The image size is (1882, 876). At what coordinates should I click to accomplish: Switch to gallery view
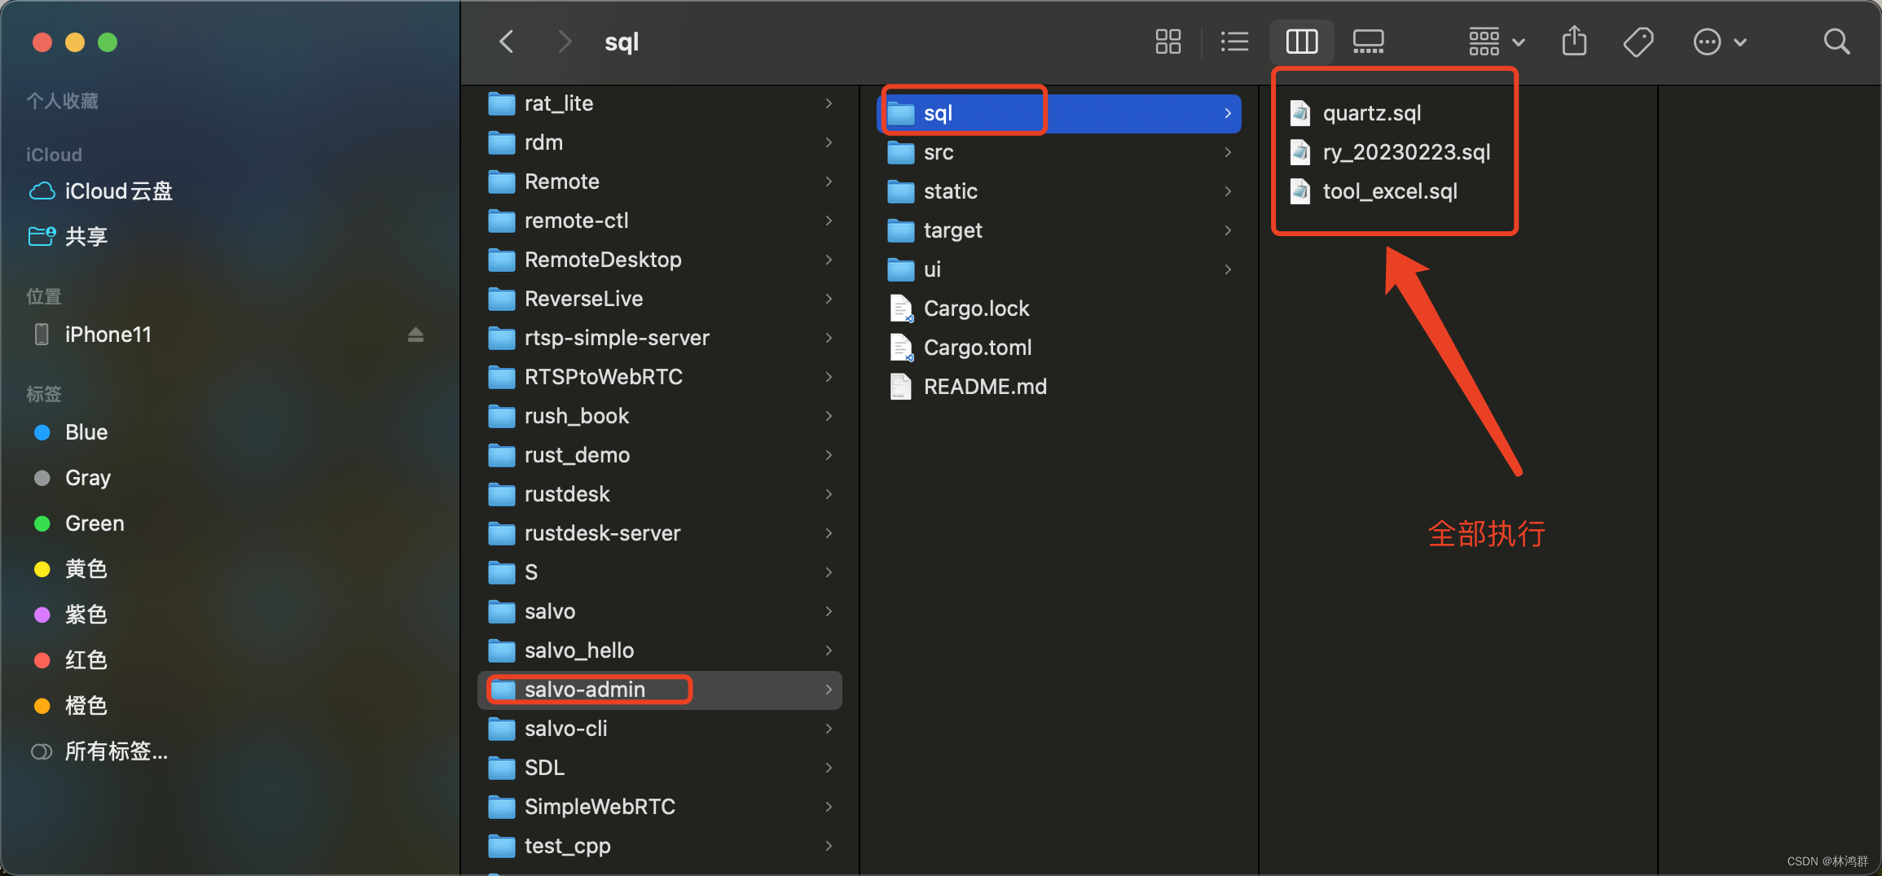(1368, 42)
